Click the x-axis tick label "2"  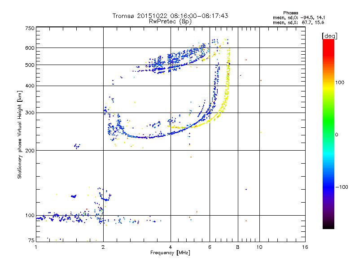point(103,247)
